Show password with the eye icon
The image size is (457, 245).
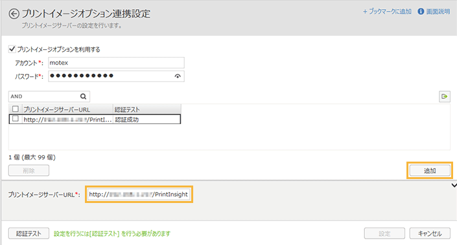point(178,76)
